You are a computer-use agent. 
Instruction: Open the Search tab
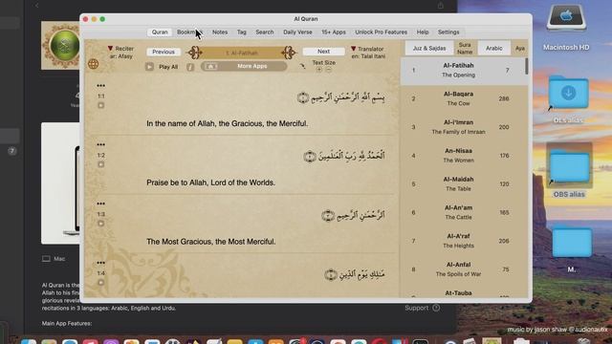[265, 32]
